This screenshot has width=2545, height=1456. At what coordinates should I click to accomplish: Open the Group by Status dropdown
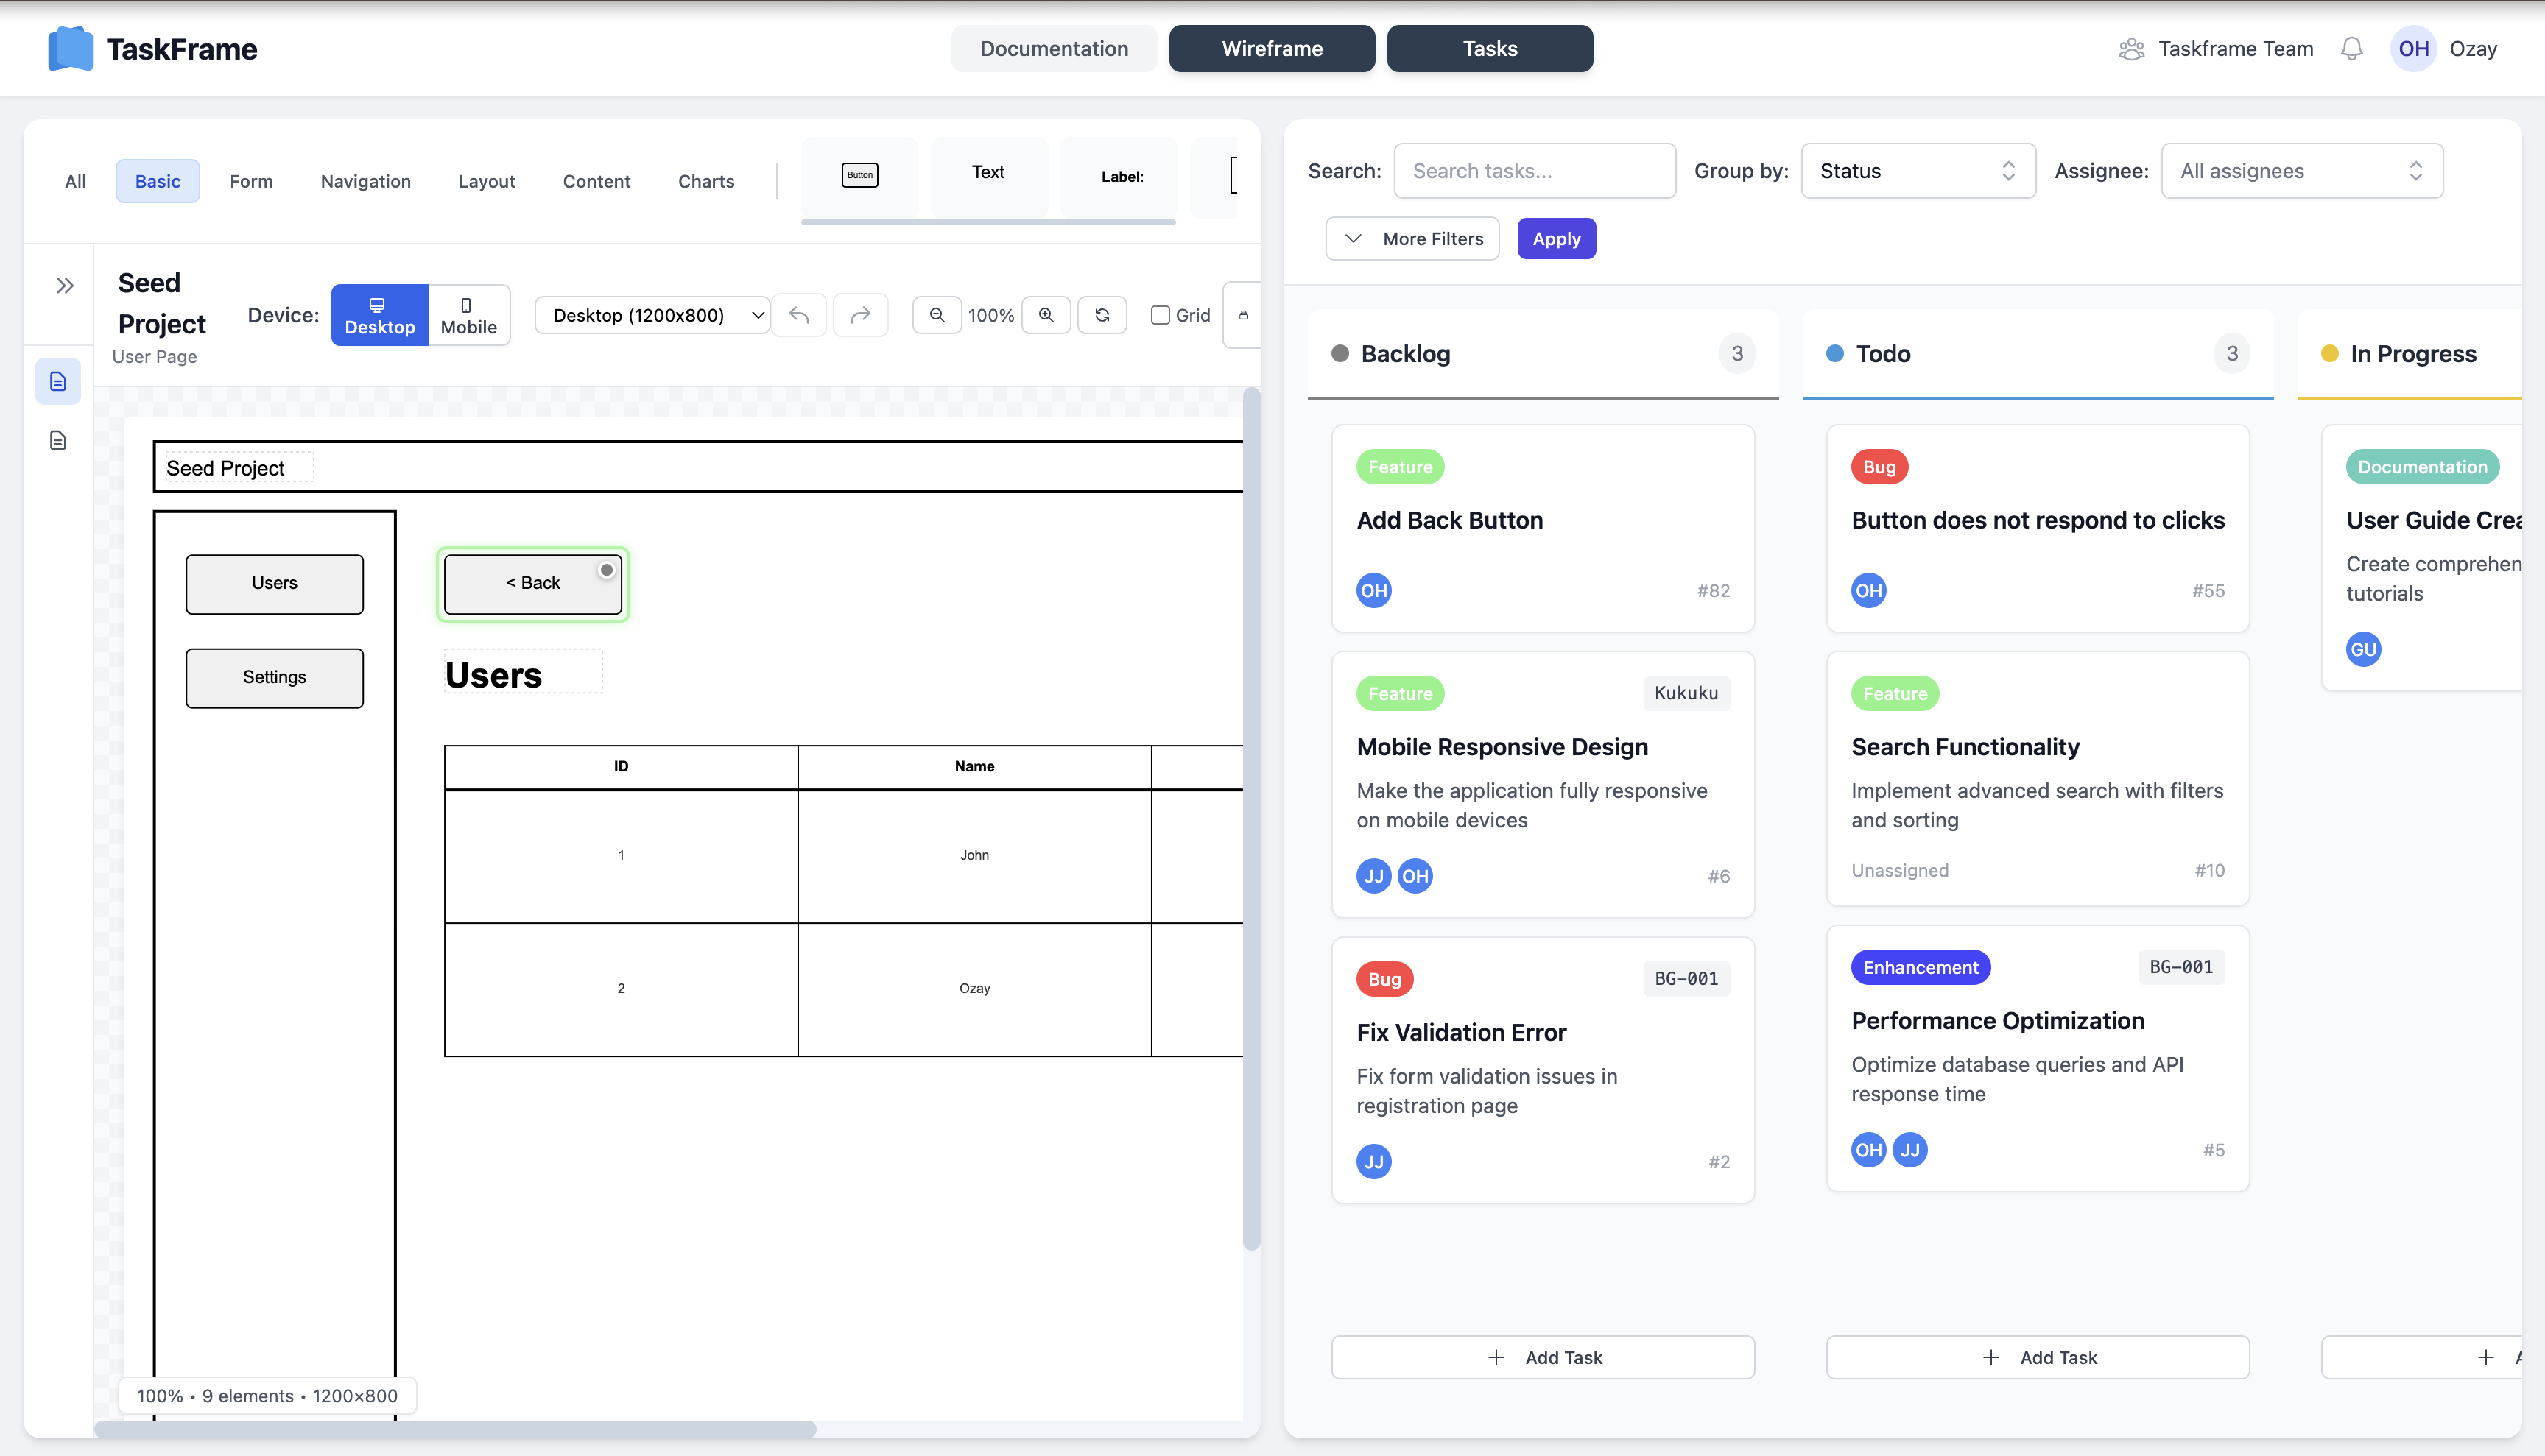[x=1918, y=171]
